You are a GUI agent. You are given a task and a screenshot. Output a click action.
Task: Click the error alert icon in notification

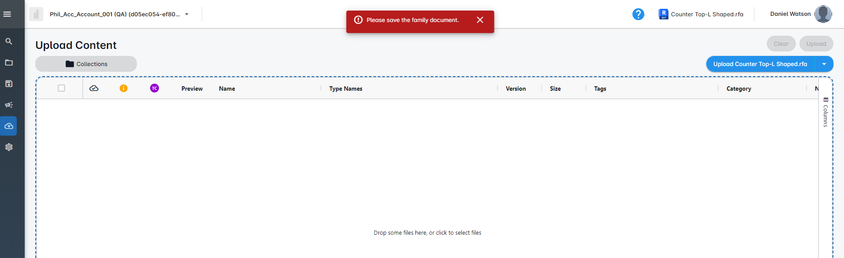point(358,20)
